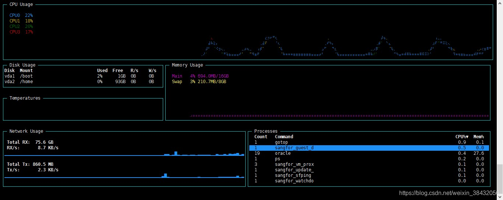Sort processes by the CPU% column header
The image size is (503, 200).
462,137
